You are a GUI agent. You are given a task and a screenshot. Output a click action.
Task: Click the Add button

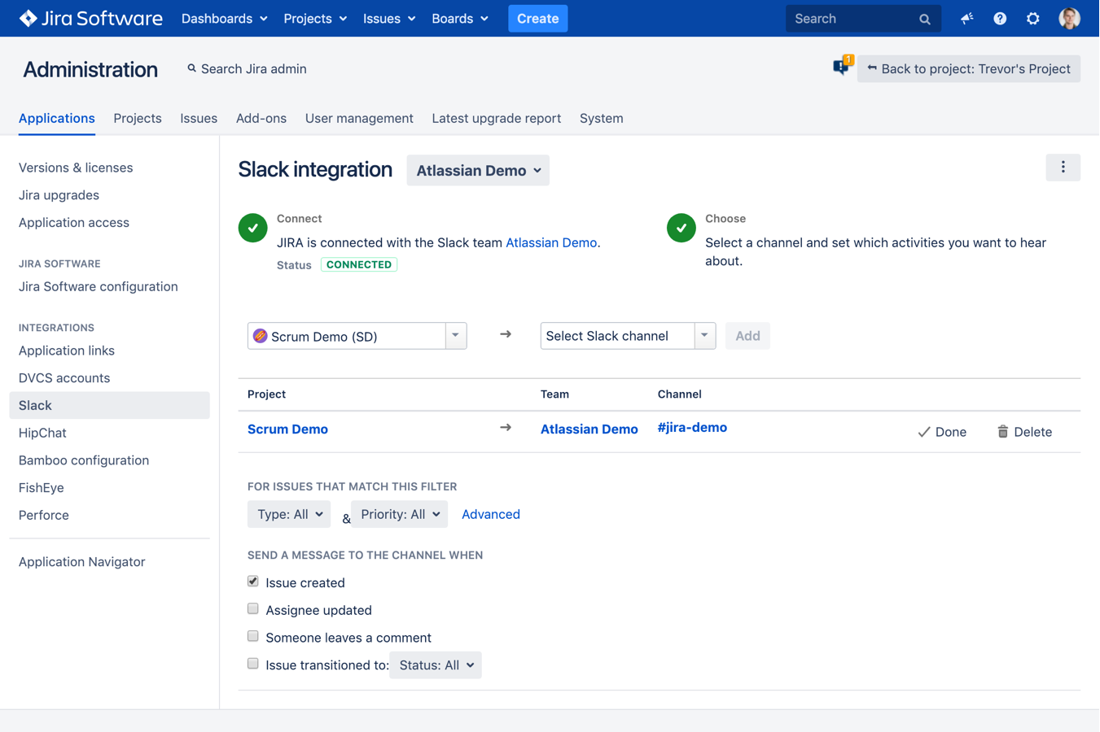pos(747,336)
